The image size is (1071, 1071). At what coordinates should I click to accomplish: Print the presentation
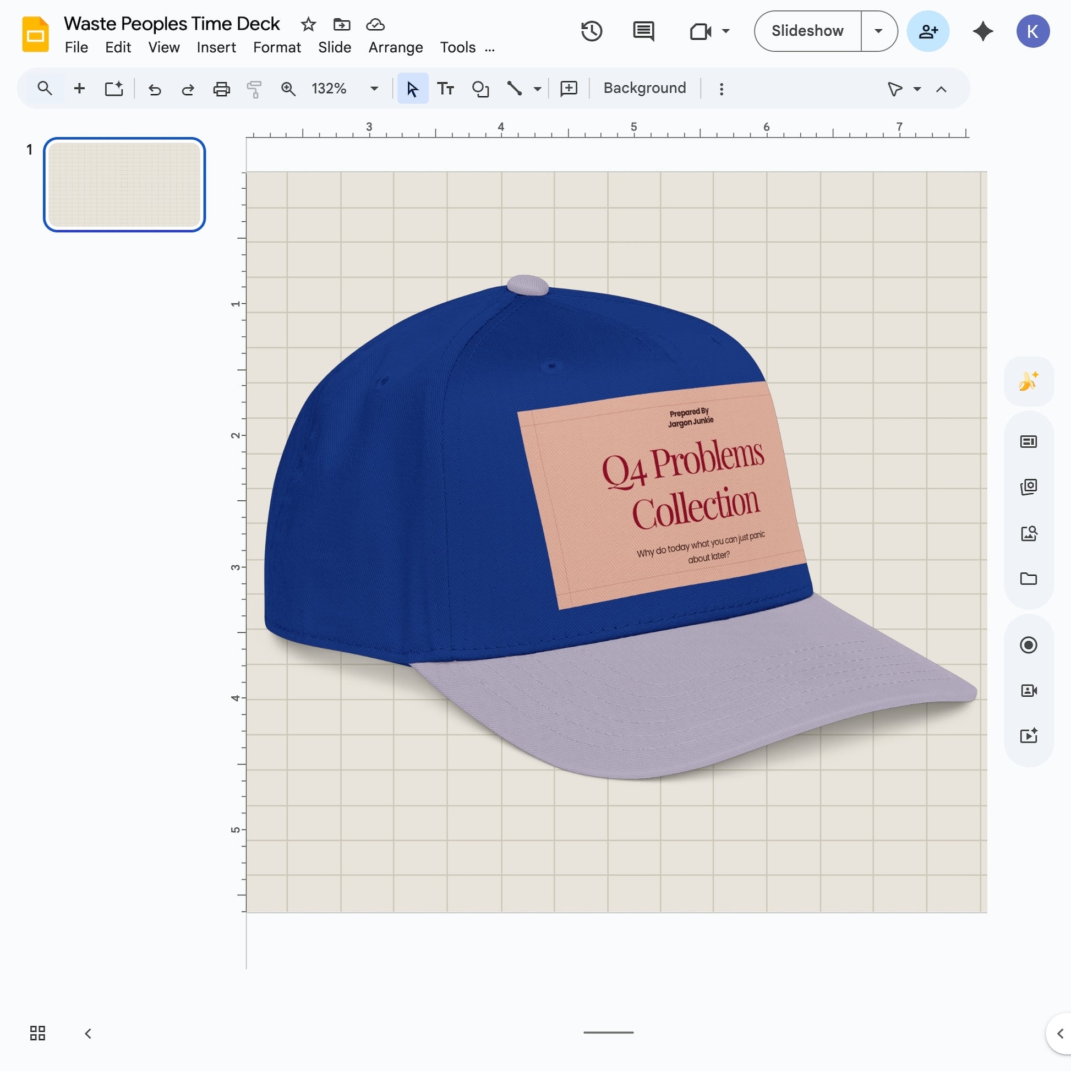(x=221, y=89)
